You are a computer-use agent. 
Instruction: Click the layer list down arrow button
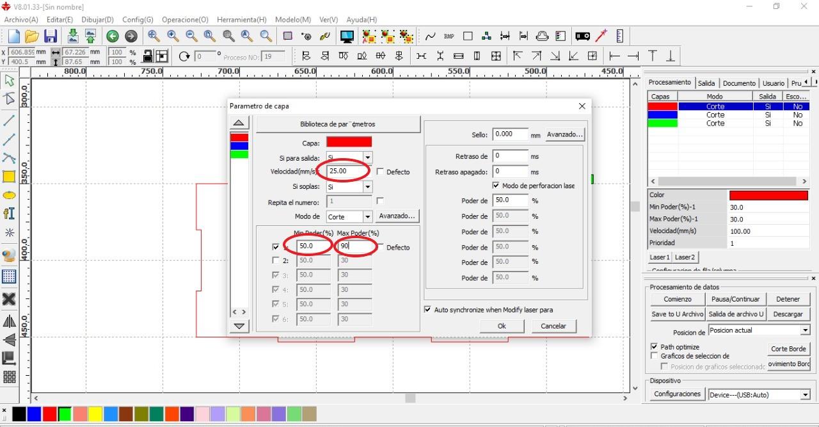click(x=239, y=326)
